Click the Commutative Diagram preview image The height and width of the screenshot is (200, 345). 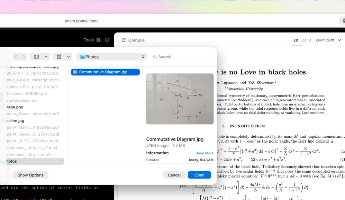click(180, 99)
